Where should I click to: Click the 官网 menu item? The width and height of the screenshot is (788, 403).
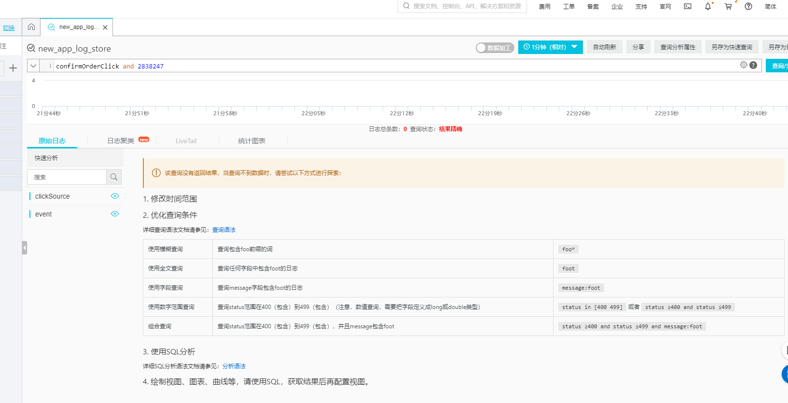[665, 7]
